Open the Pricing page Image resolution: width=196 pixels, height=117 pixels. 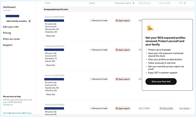(7, 33)
